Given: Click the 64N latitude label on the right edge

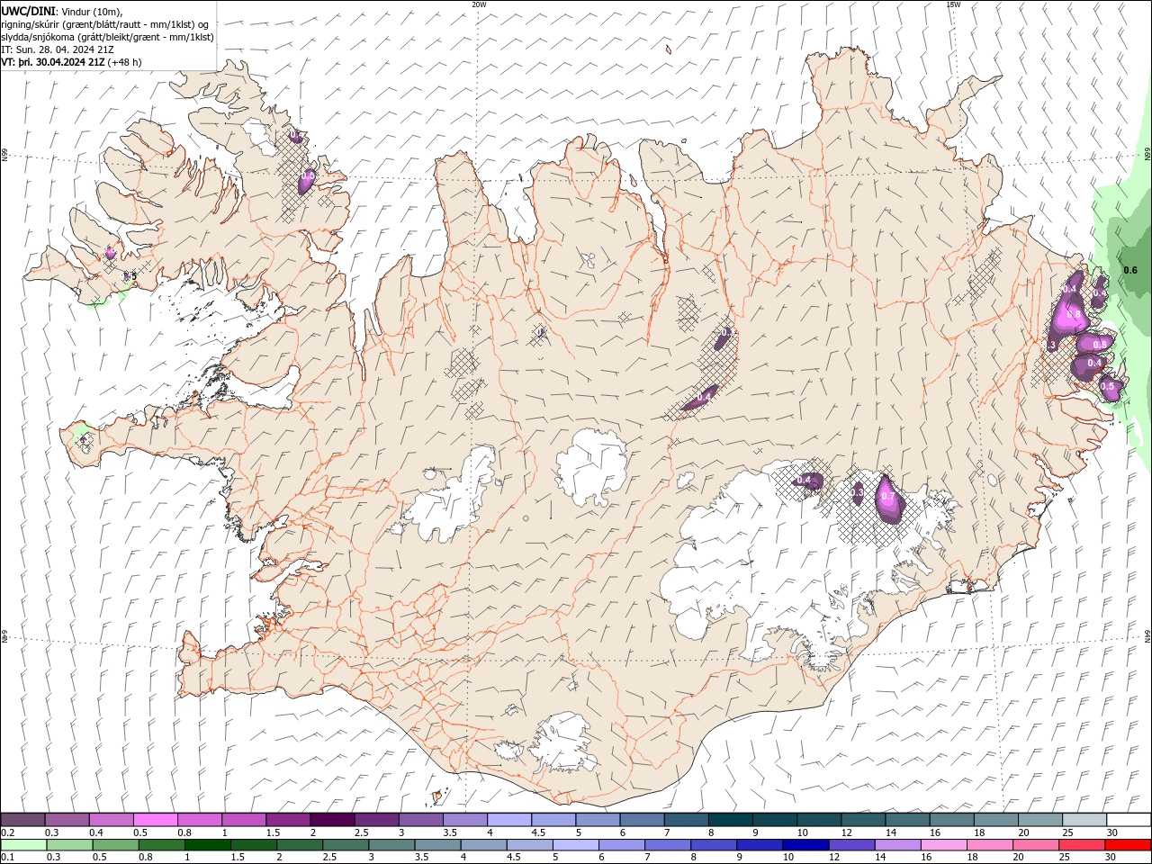Looking at the screenshot, I should [x=1147, y=635].
